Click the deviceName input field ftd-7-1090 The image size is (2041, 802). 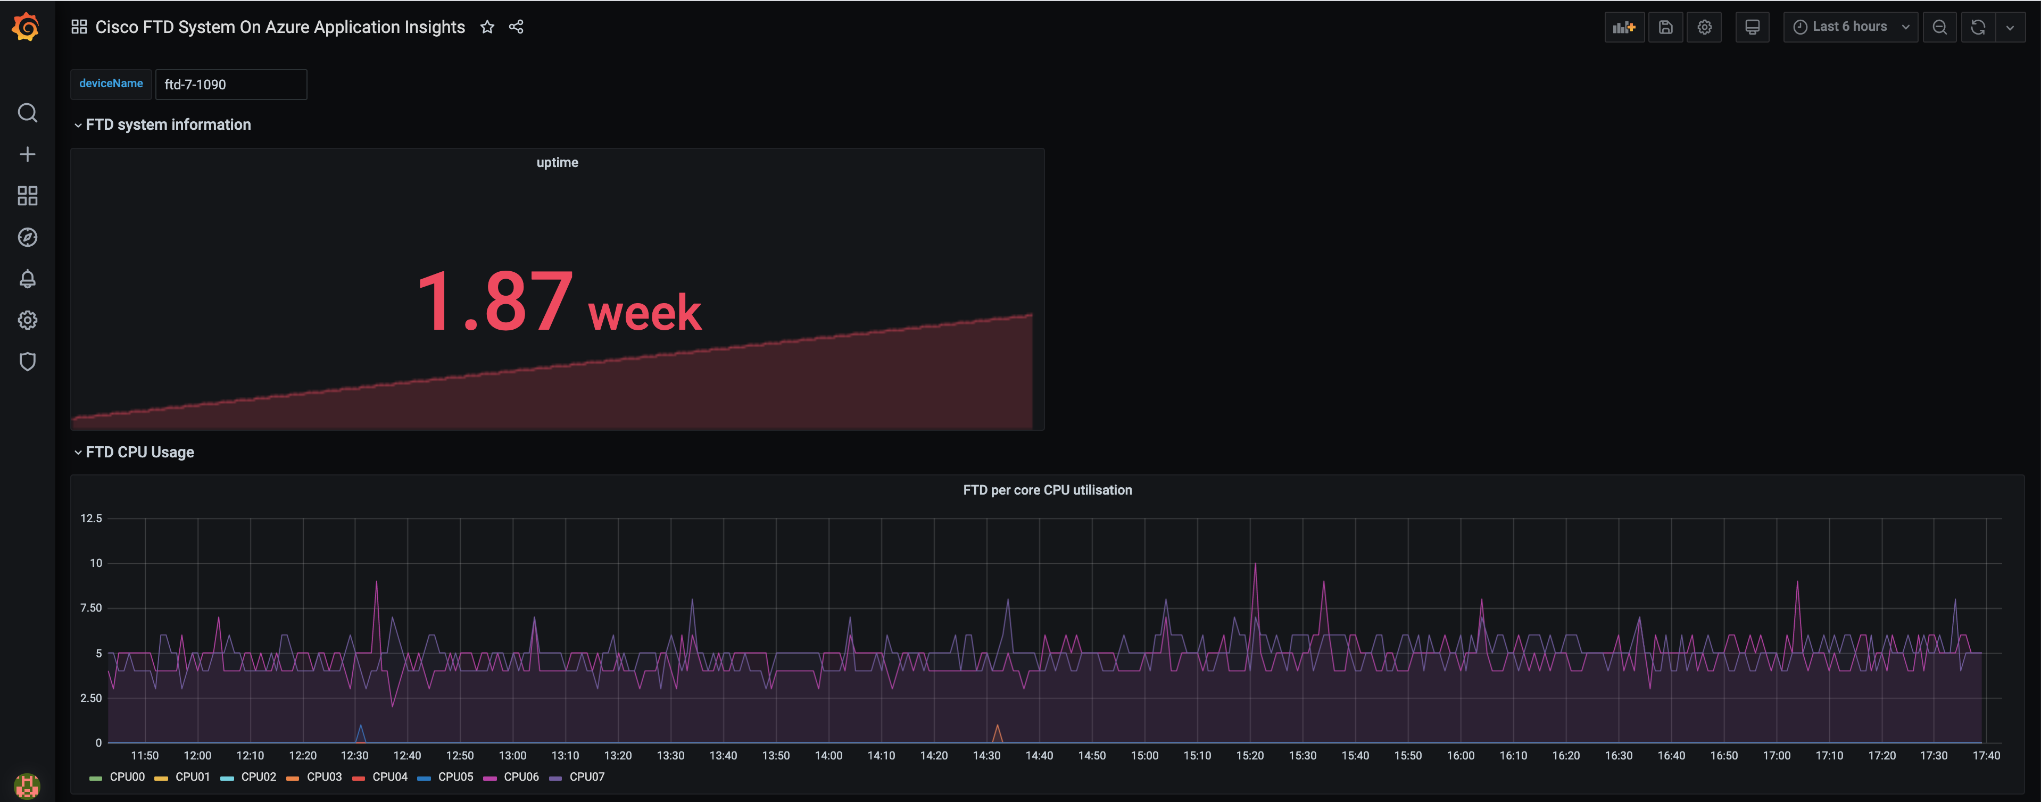click(230, 85)
